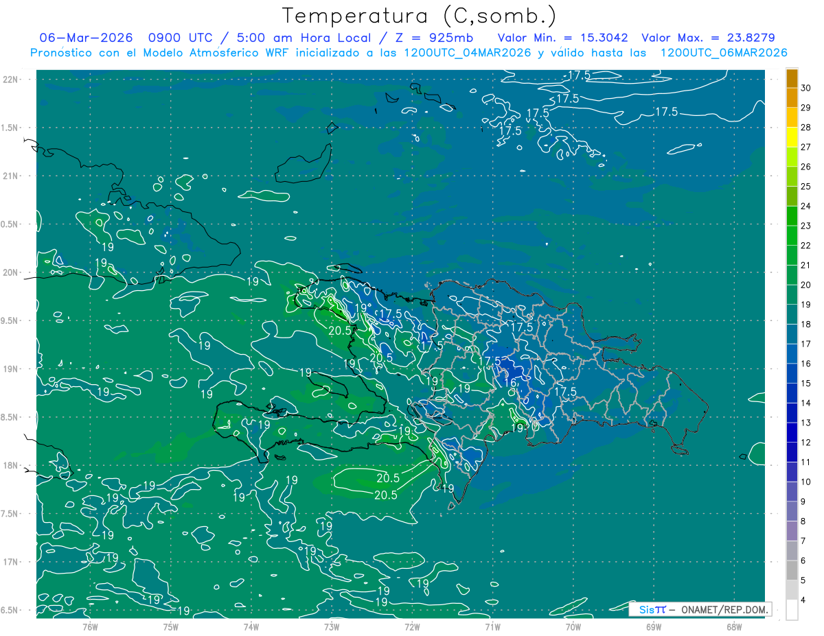This screenshot has height=636, width=824.
Task: Click the dark blue swatch between 12 and 13
Action: (x=792, y=433)
